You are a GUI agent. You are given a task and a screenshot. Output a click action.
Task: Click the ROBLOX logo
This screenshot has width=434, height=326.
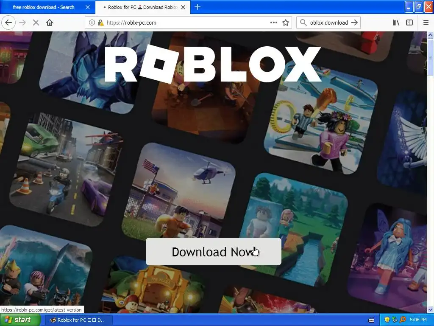point(213,64)
